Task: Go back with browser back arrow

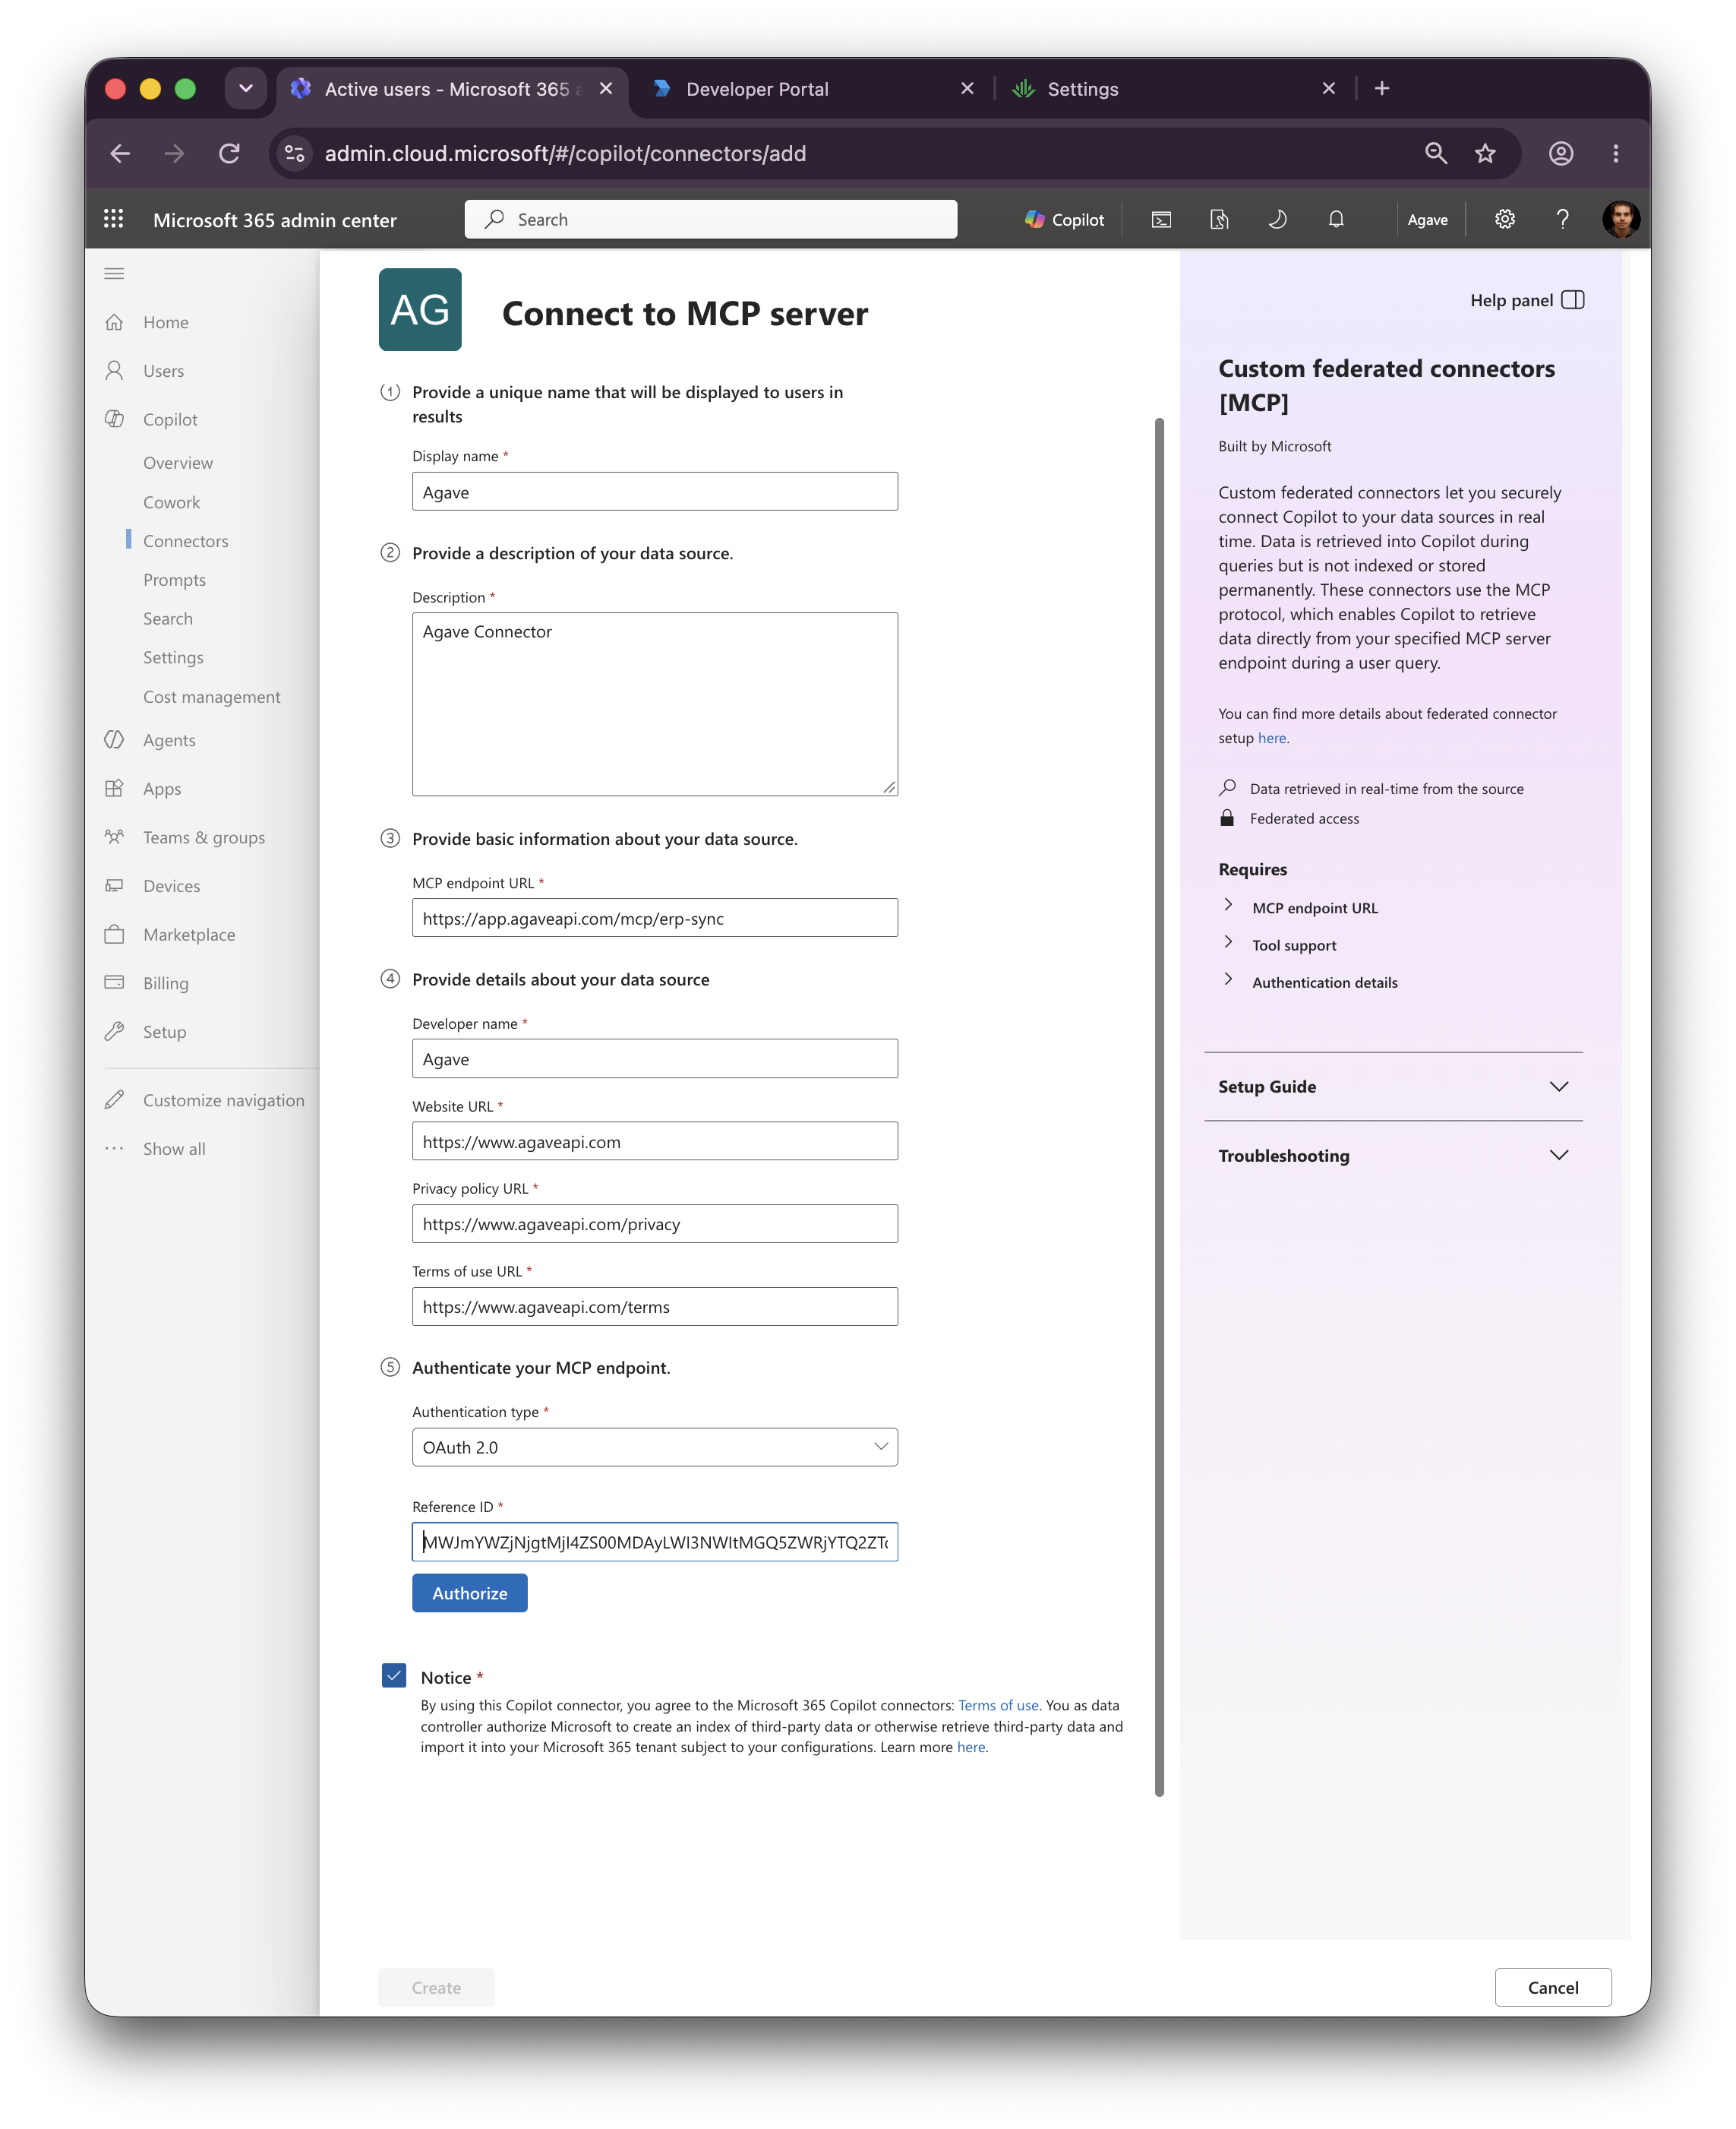Action: point(120,153)
